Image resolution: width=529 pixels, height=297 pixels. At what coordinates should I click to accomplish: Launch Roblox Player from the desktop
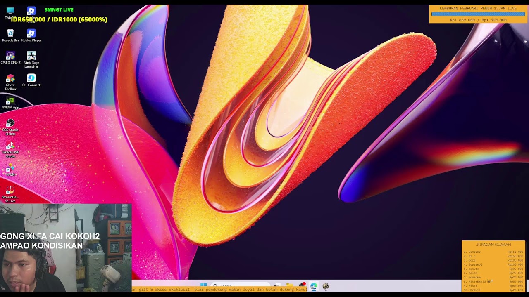31,35
